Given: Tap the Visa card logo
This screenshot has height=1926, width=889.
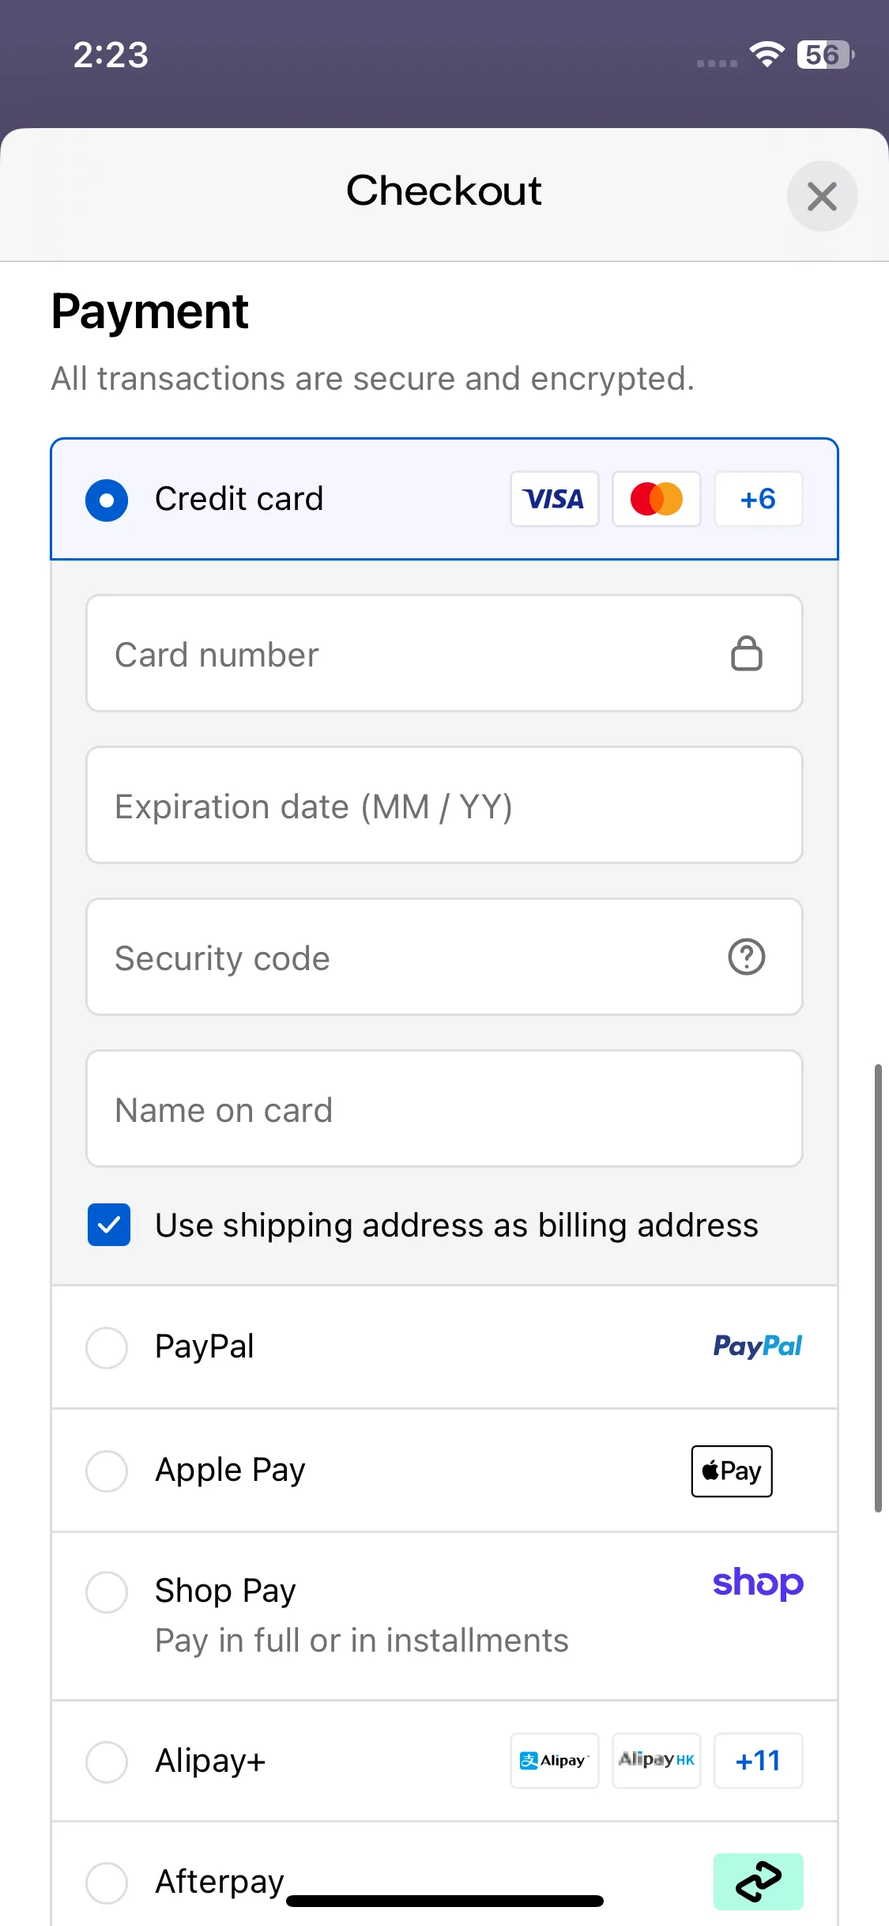Looking at the screenshot, I should [x=554, y=499].
